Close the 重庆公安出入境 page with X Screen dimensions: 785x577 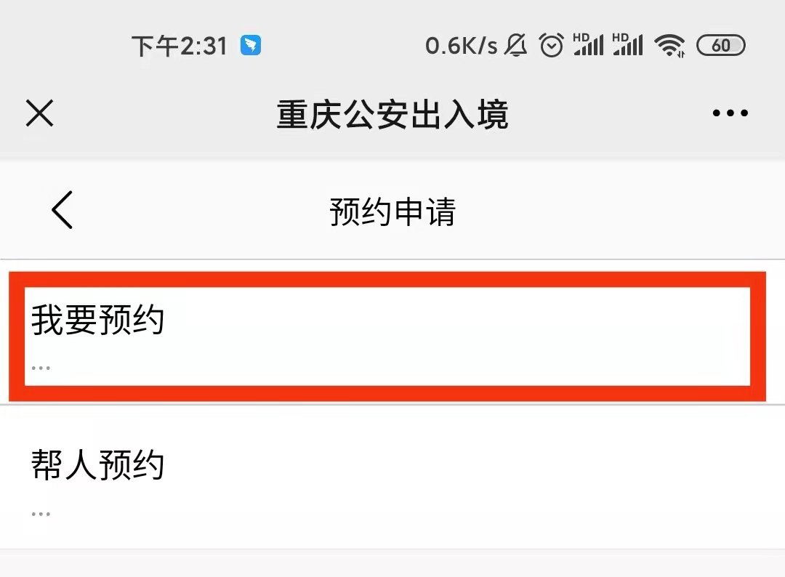(x=39, y=113)
